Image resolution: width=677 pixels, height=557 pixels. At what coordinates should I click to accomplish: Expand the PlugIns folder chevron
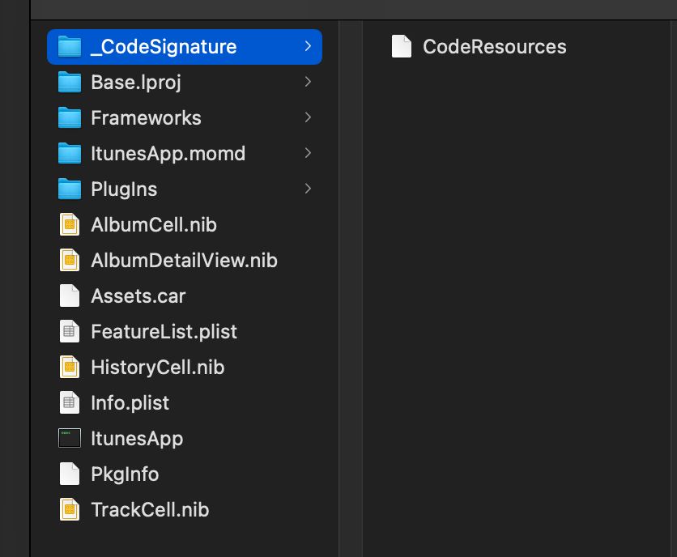coord(308,189)
